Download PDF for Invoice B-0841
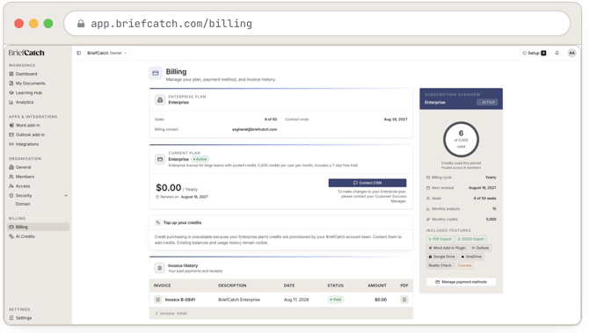Screen dimensions: 589x333 point(404,300)
